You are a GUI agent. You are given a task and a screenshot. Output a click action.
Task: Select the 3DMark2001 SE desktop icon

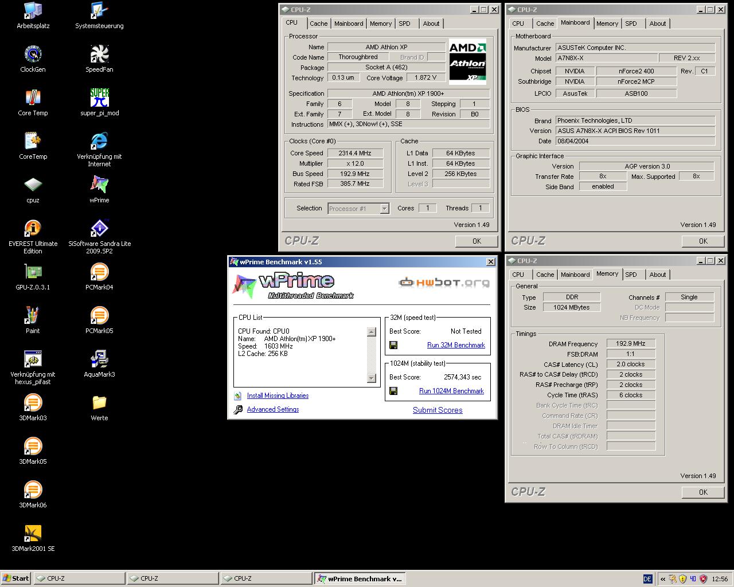point(33,534)
